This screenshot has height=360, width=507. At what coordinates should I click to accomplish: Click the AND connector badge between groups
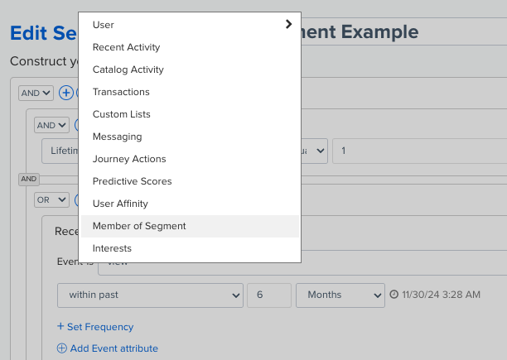[29, 179]
